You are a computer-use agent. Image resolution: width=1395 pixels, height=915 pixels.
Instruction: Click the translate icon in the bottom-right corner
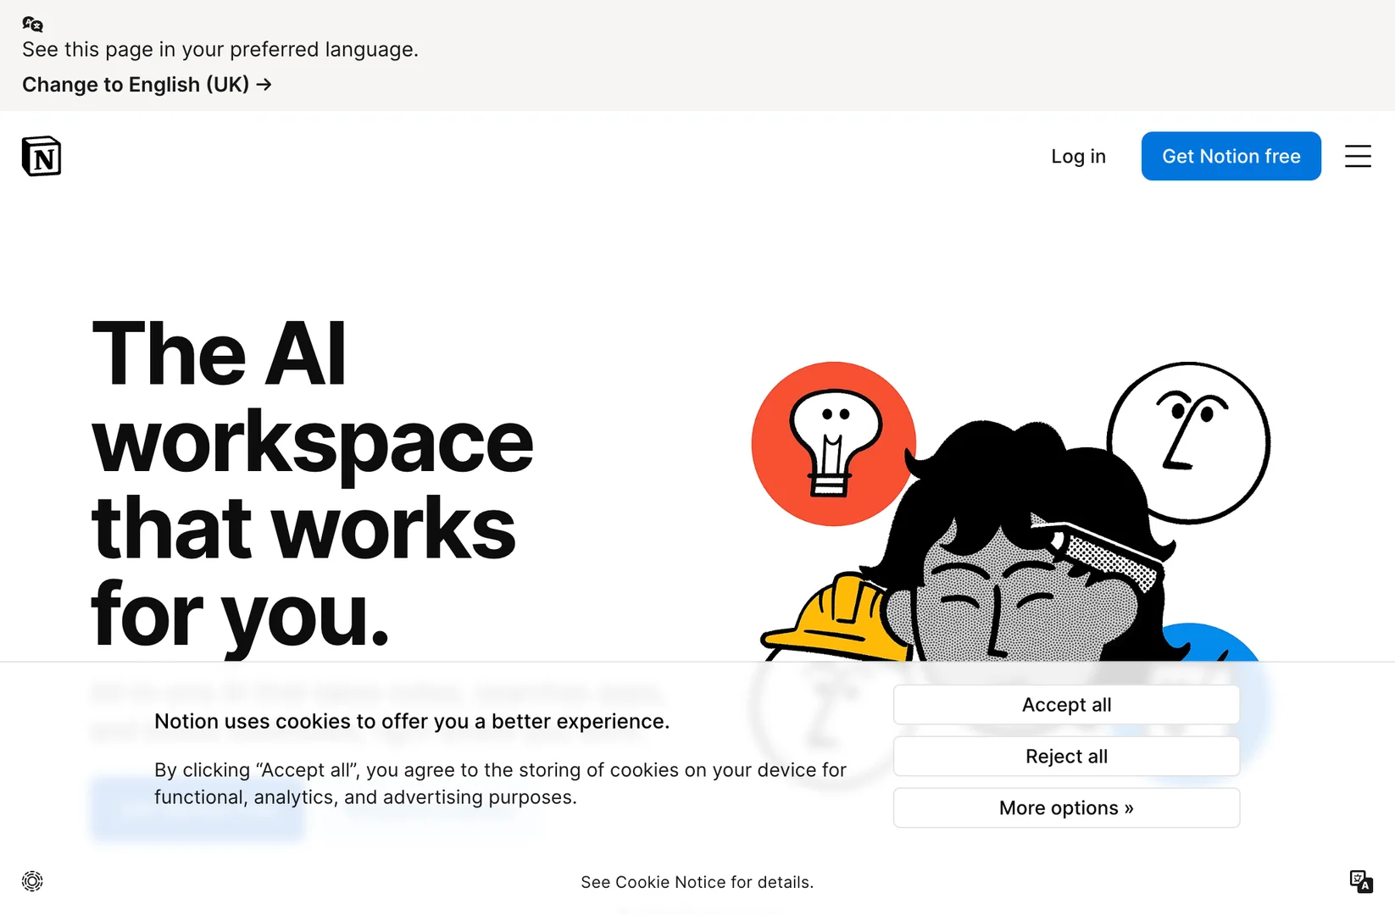pyautogui.click(x=1361, y=881)
